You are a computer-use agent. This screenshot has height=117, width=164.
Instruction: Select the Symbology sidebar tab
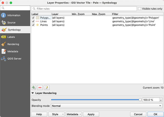click(x=15, y=30)
